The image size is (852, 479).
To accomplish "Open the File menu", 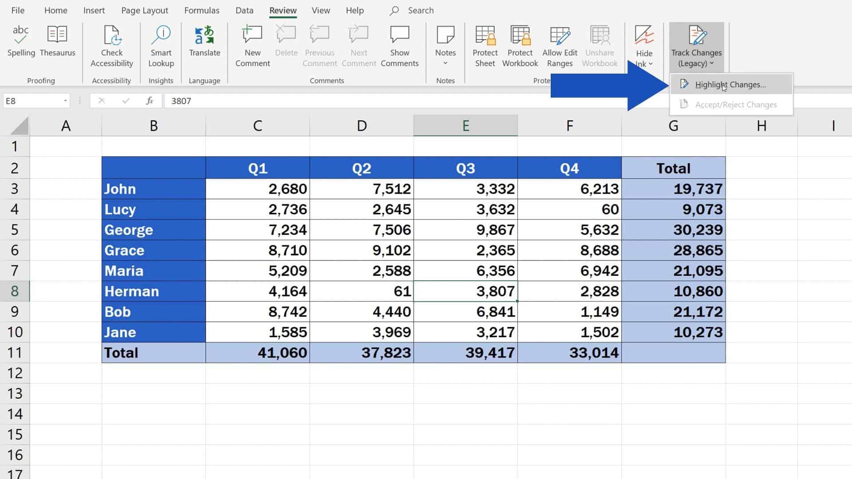I will [x=17, y=10].
